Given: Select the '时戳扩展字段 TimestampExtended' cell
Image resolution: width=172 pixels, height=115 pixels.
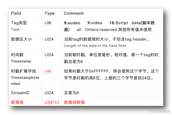Looking at the screenshot, I should (25, 77).
